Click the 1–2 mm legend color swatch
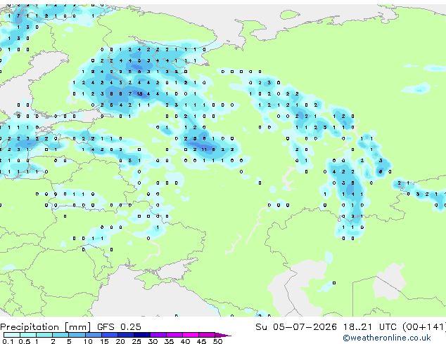 (x=44, y=335)
